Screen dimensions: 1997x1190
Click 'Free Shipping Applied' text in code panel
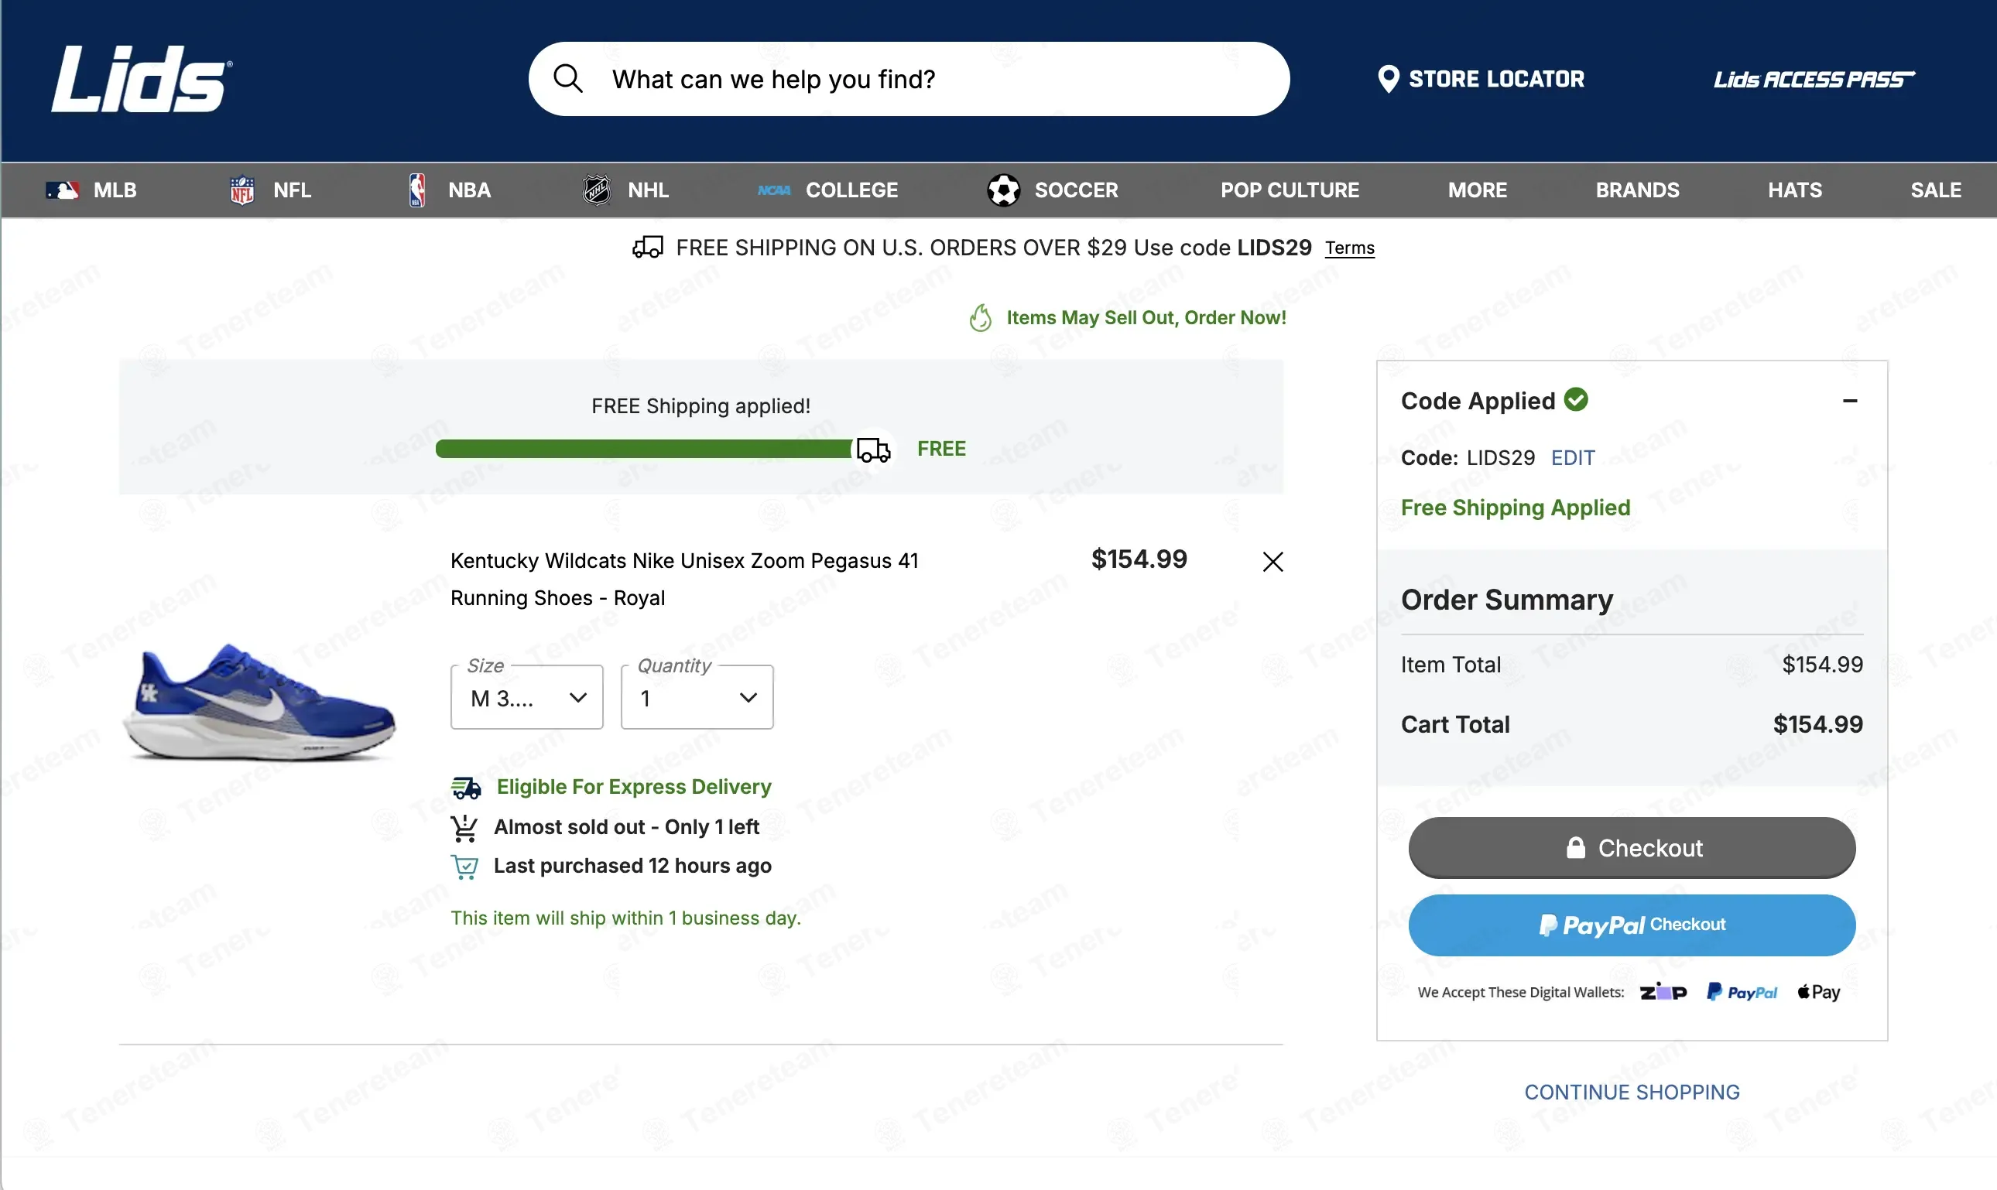point(1515,508)
